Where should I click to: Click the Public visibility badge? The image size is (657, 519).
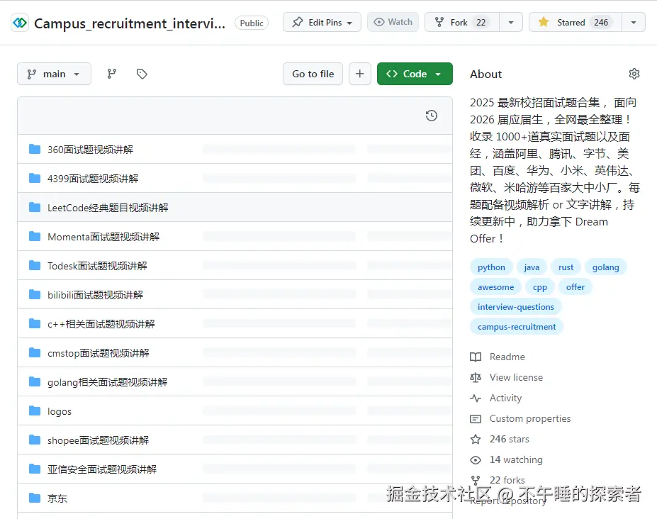click(x=252, y=23)
